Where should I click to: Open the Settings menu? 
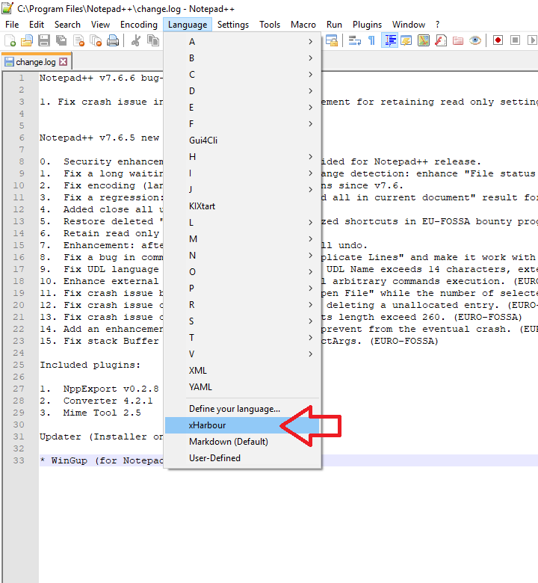pos(232,25)
